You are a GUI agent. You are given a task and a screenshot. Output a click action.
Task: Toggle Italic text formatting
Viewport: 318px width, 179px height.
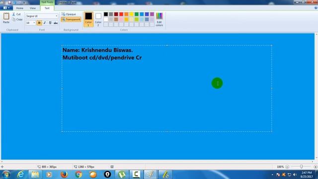pyautogui.click(x=45, y=23)
